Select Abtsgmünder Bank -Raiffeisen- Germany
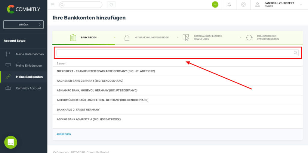The height and width of the screenshot is (153, 308). coord(177,100)
